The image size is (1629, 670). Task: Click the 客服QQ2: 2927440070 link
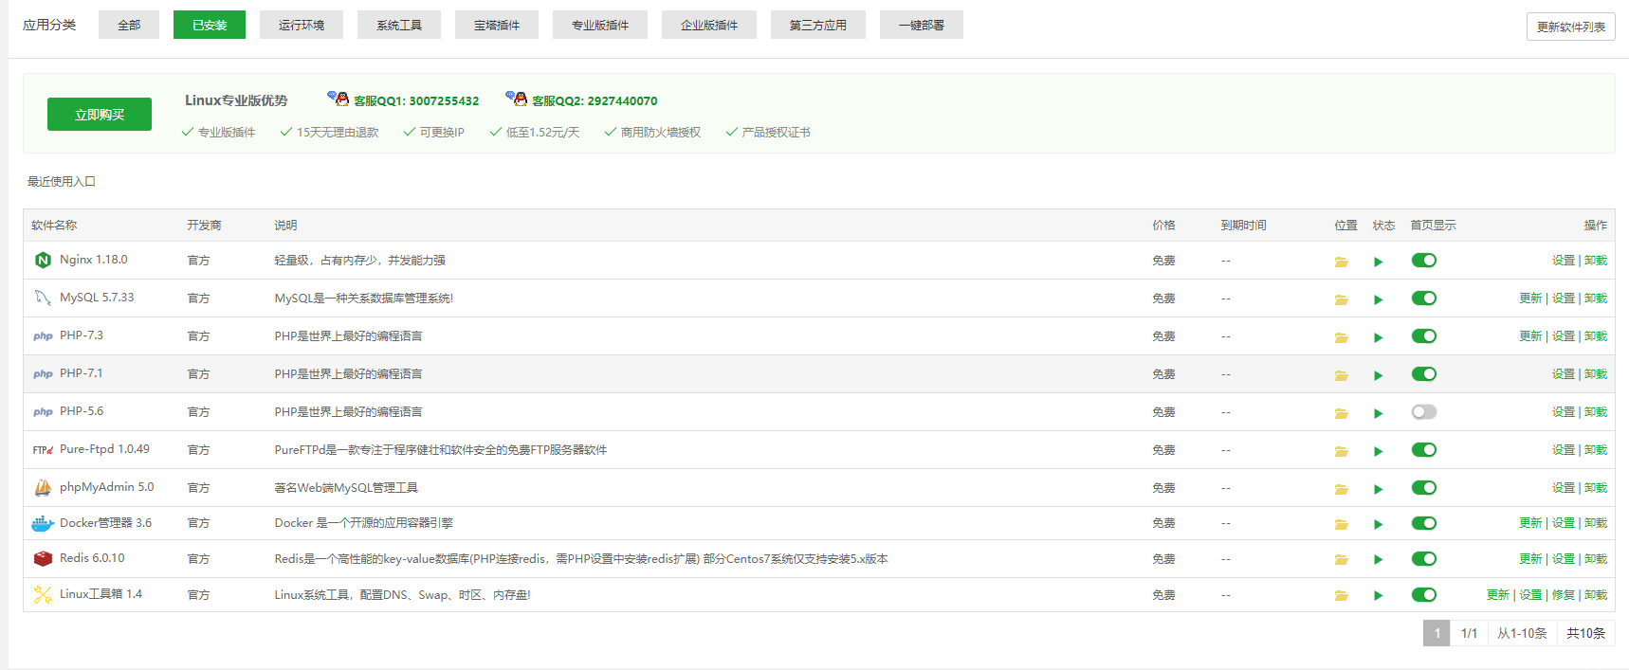[x=595, y=100]
